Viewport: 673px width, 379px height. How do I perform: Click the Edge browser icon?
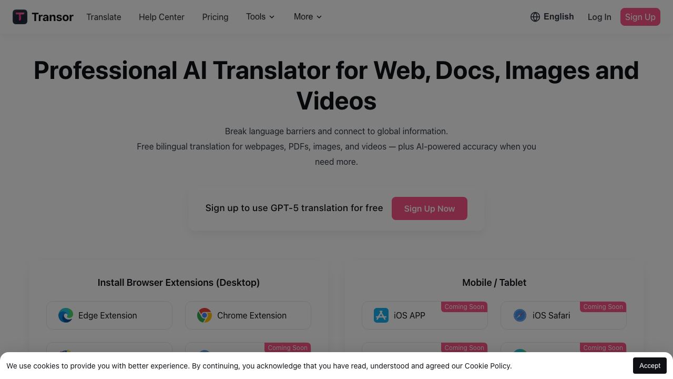coord(66,315)
